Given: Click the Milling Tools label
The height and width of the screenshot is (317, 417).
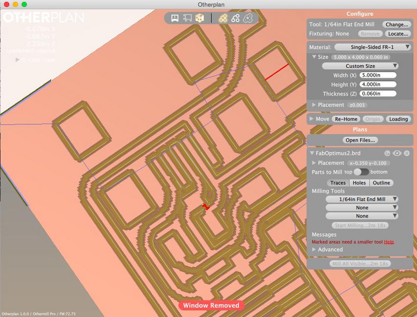Looking at the screenshot, I should tap(328, 191).
